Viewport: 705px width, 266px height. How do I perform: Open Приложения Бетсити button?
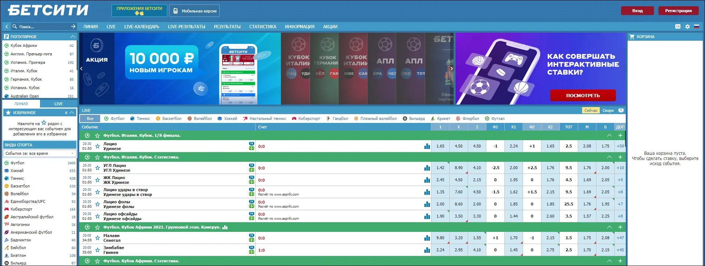[x=139, y=11]
